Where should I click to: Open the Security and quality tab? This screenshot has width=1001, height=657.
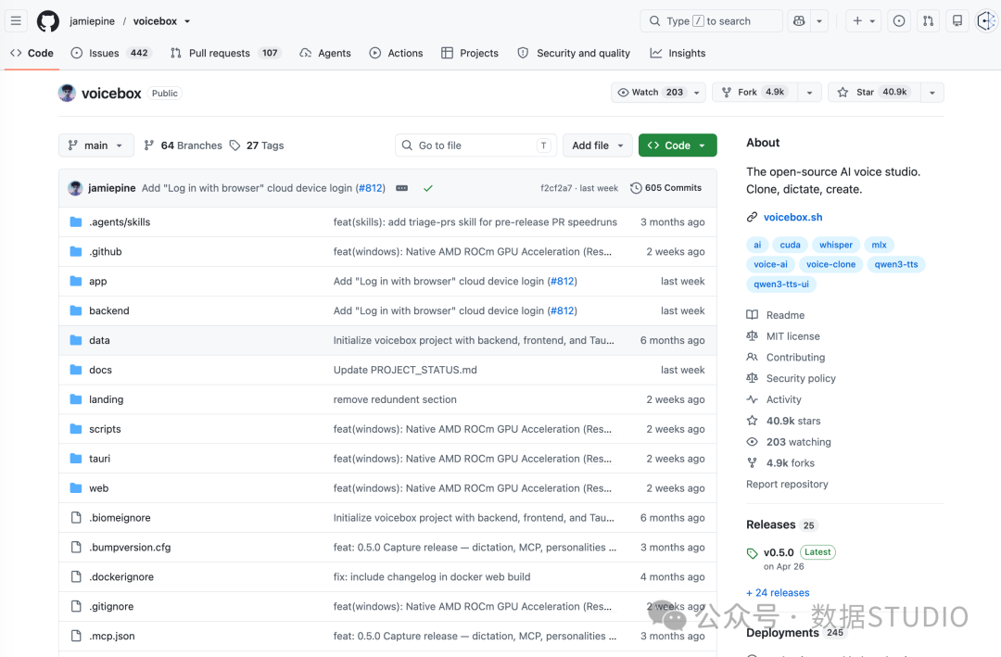coord(574,53)
